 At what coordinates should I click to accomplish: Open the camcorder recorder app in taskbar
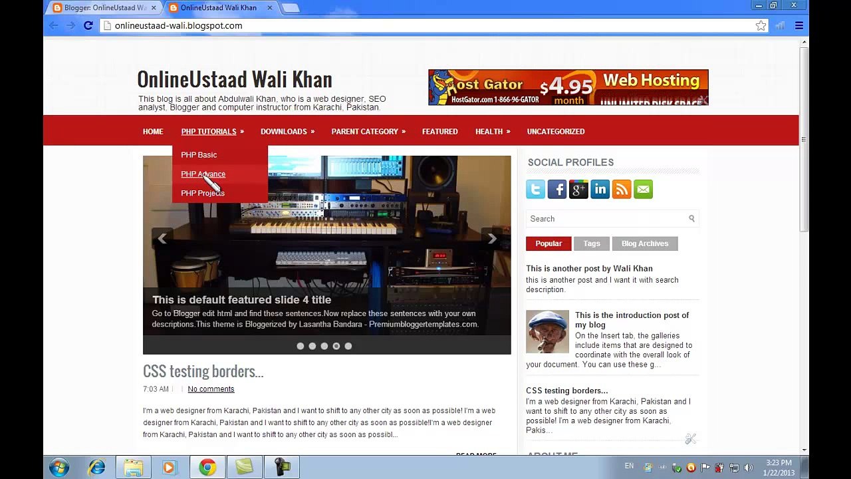[x=282, y=467]
